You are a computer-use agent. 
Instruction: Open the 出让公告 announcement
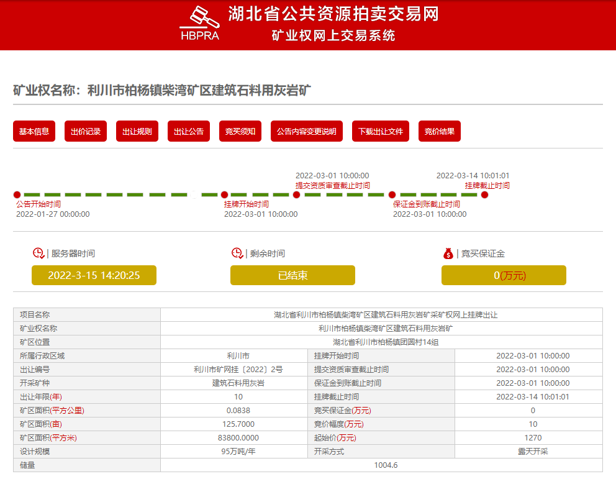pos(189,131)
